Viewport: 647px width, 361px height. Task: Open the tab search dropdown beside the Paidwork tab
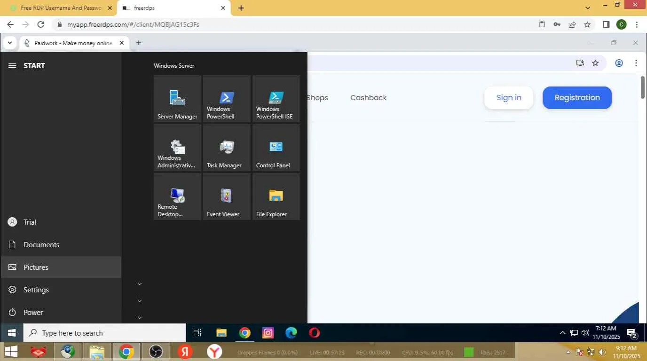point(10,43)
